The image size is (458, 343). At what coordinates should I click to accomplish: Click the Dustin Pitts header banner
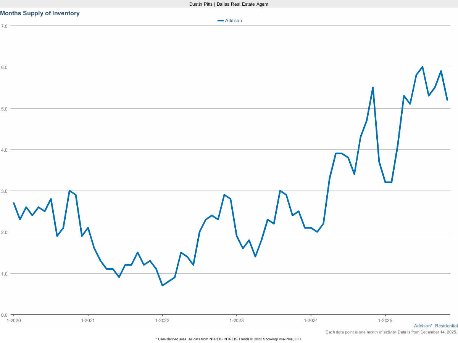pyautogui.click(x=229, y=4)
